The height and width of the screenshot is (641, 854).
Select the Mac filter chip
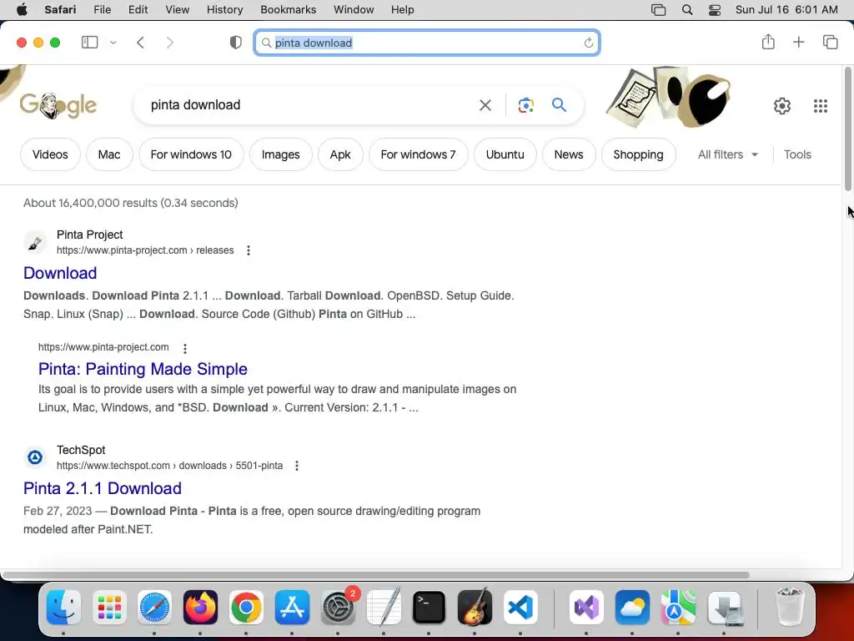coord(109,154)
